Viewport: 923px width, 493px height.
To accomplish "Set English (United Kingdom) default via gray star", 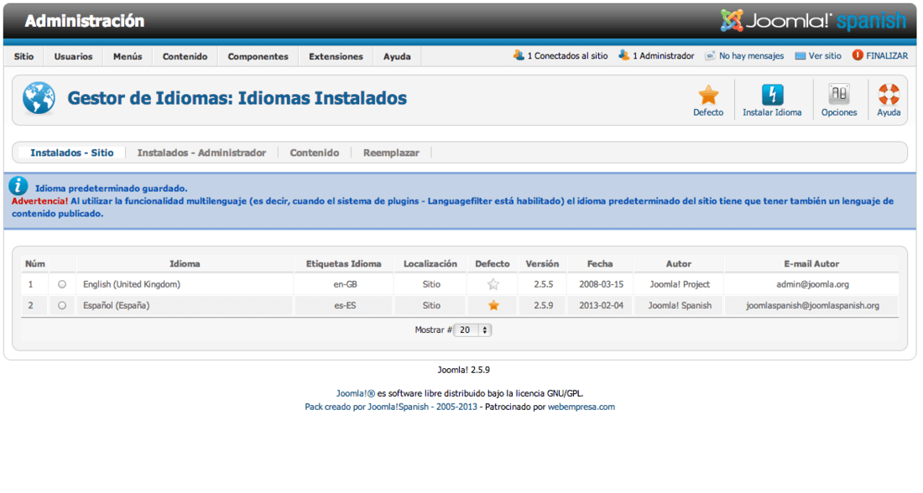I will pyautogui.click(x=493, y=285).
